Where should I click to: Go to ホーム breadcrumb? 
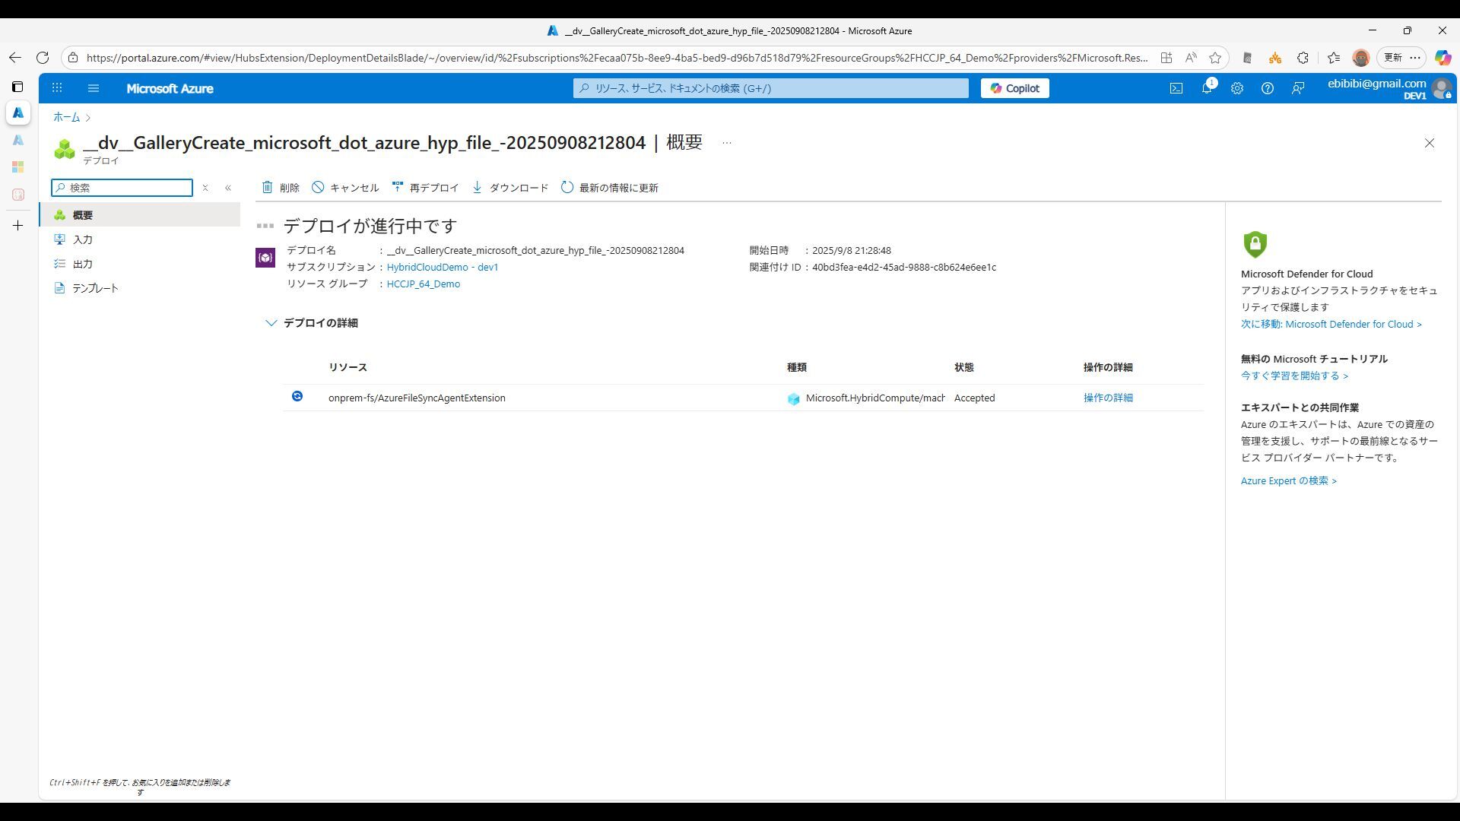[66, 117]
